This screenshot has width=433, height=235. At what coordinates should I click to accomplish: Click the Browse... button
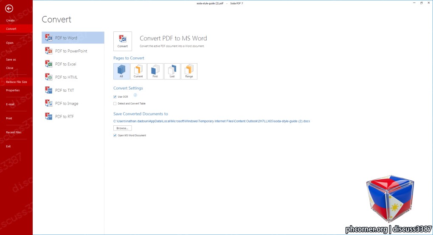123,128
